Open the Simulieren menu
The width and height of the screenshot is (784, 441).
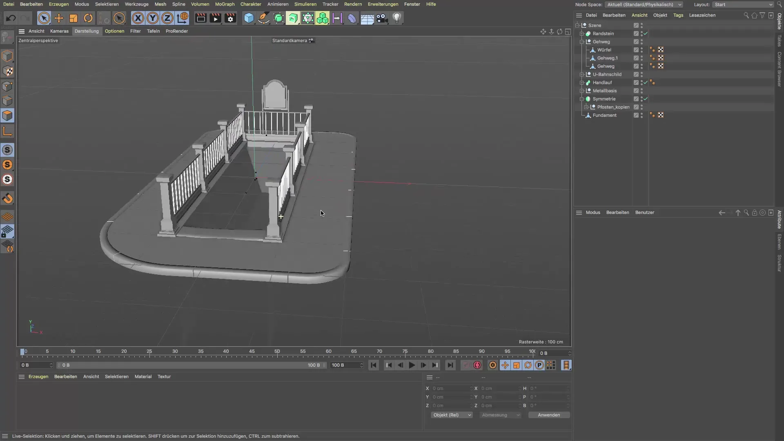coord(305,4)
